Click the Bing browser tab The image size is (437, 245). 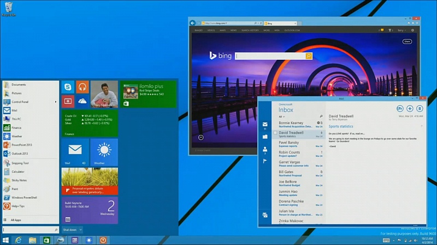coord(273,23)
